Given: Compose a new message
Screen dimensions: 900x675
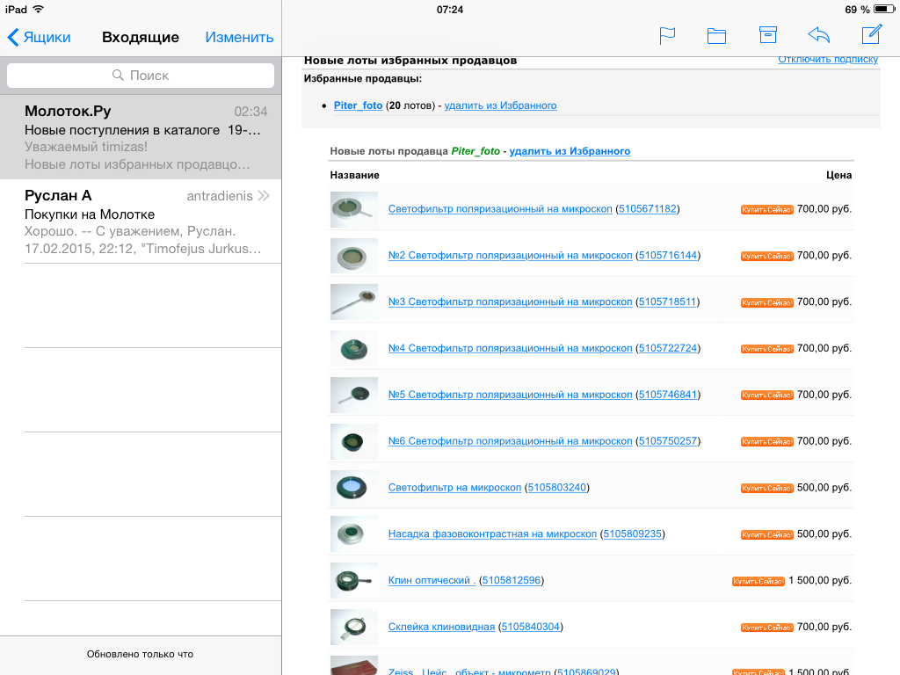Looking at the screenshot, I should 871,34.
